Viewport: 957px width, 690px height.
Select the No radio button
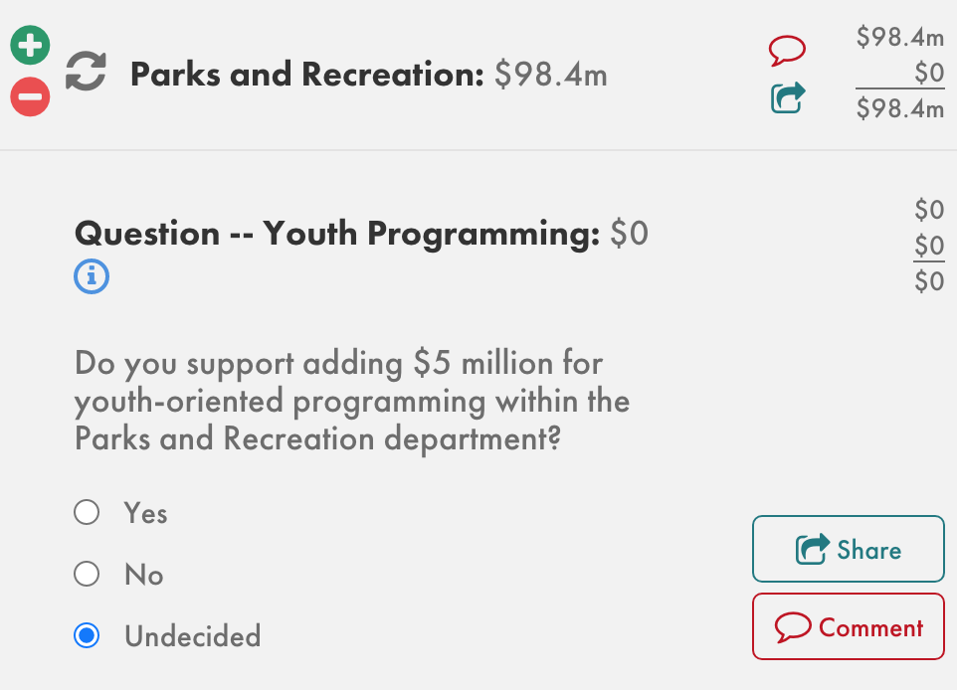click(x=87, y=574)
